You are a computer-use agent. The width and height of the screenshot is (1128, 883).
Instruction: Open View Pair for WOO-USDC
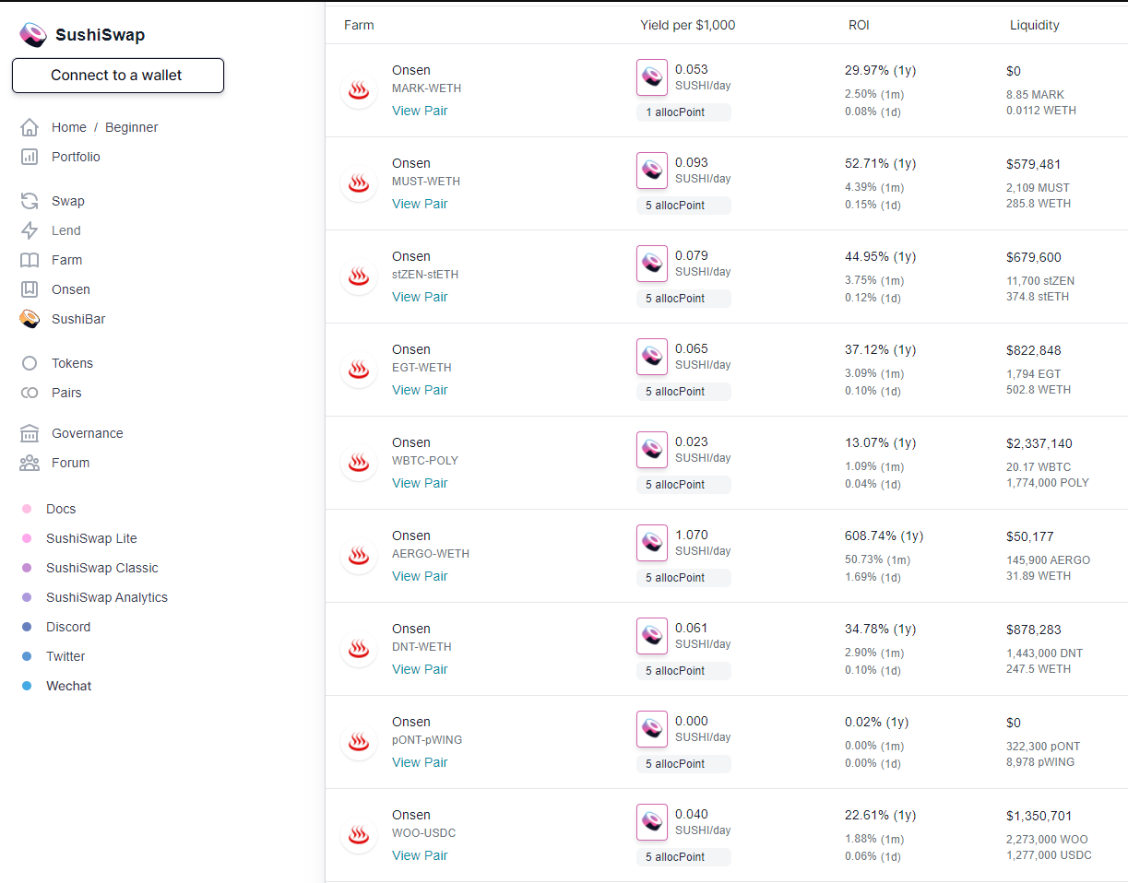(420, 855)
